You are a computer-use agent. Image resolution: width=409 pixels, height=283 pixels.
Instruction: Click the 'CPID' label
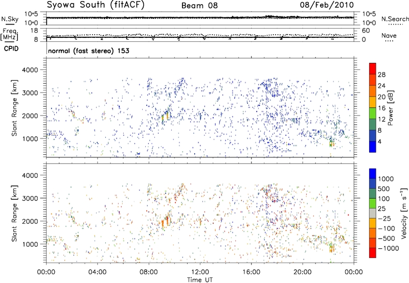(x=11, y=49)
